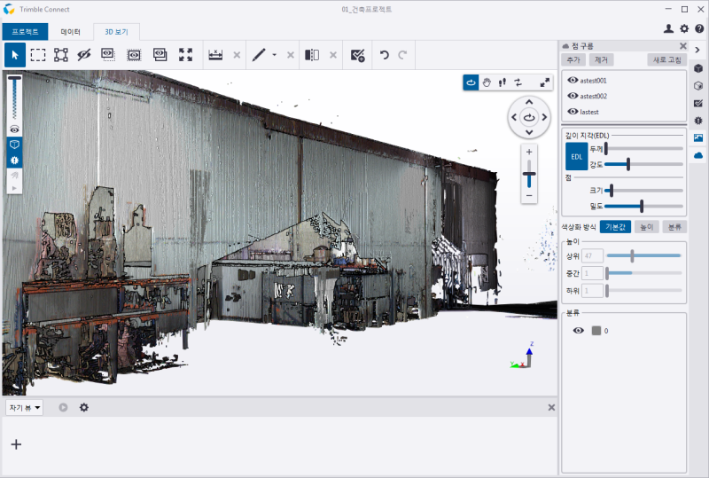Screen dimensions: 709x478
Task: Click the measure distance tool
Action: click(215, 55)
